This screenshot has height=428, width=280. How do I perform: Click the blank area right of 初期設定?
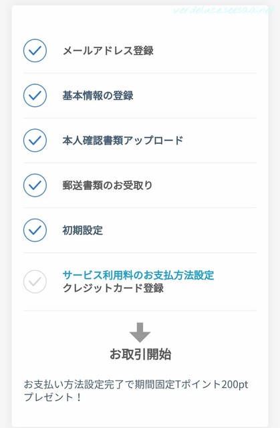[x=180, y=230]
